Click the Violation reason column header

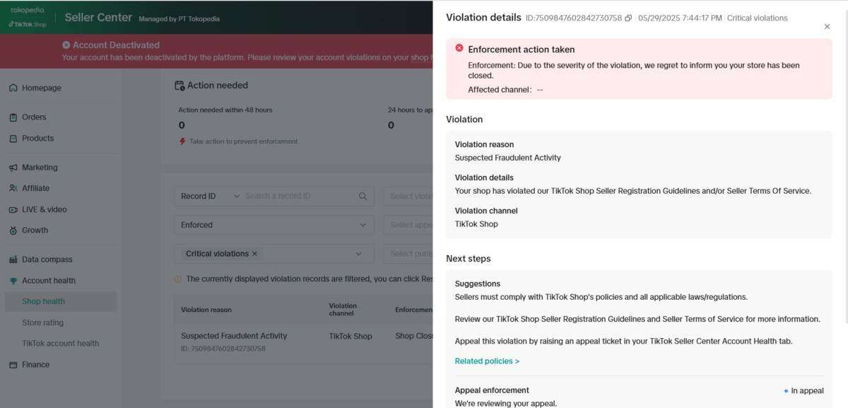[x=206, y=310]
